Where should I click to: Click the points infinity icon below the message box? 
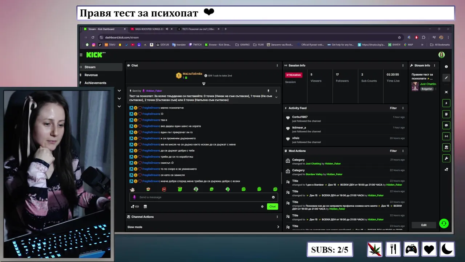135,206
